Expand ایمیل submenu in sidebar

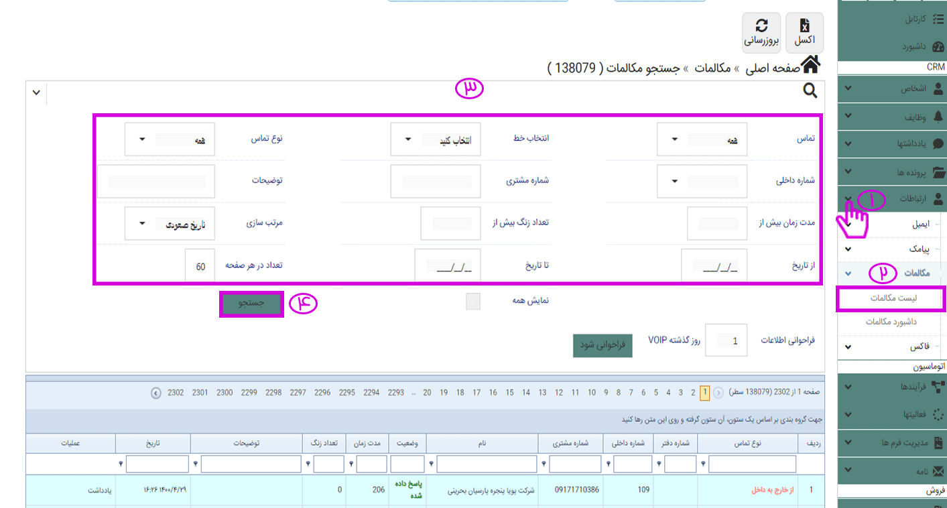point(848,225)
